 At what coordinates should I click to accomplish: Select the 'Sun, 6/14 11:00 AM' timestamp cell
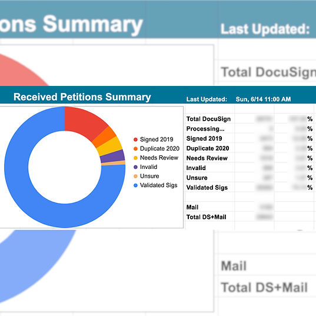pos(263,99)
